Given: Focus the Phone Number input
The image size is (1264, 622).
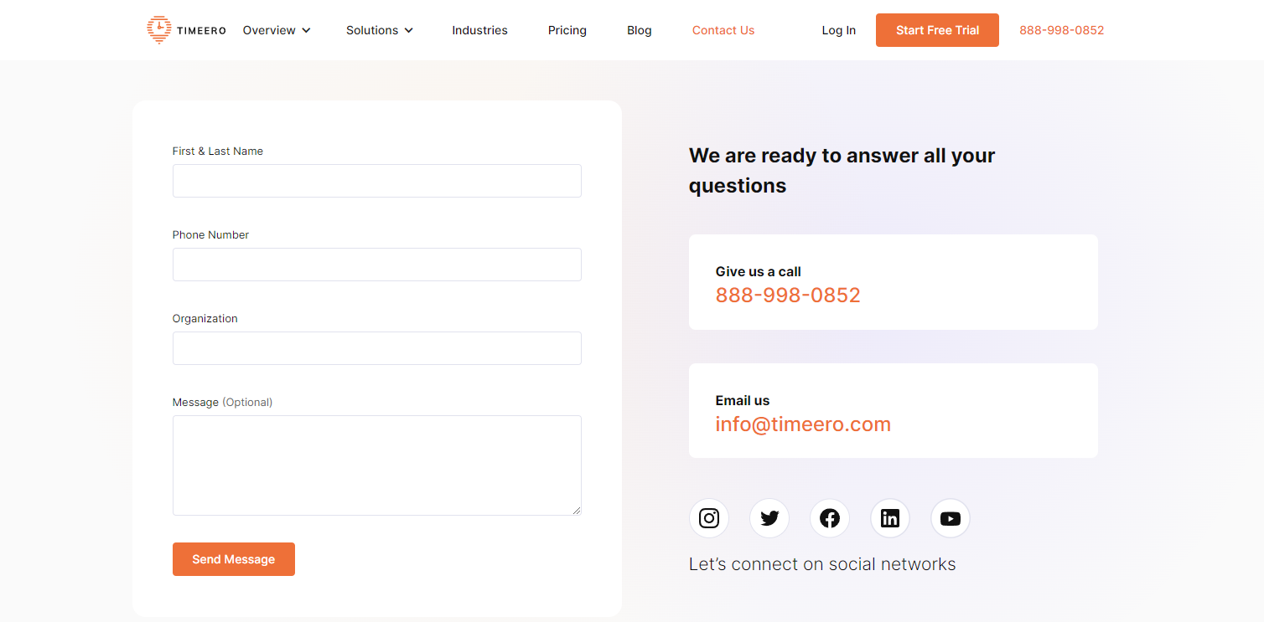Looking at the screenshot, I should point(376,265).
